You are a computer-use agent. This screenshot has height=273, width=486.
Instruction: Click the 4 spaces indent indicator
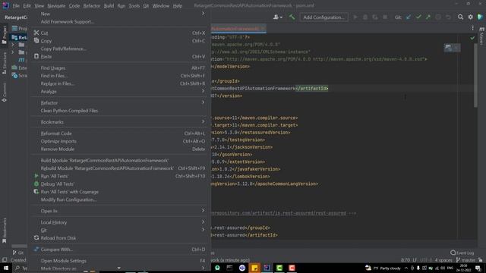[x=443, y=260]
